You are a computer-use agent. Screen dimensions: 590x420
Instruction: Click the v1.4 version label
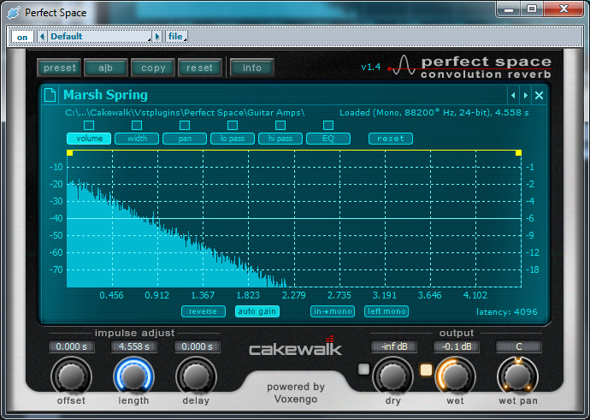click(370, 67)
